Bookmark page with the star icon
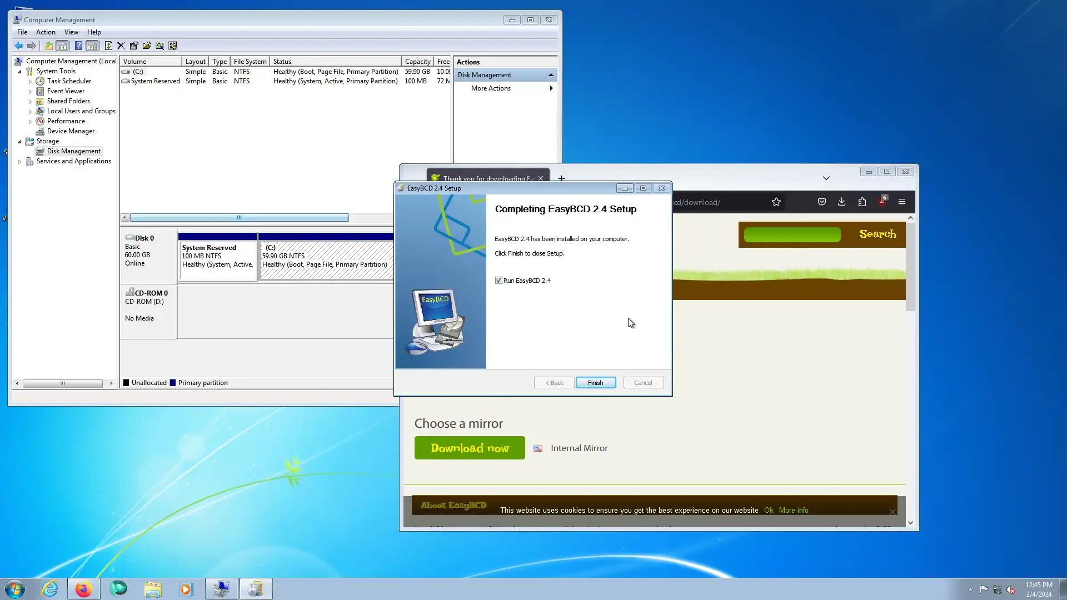Image resolution: width=1067 pixels, height=600 pixels. point(776,202)
